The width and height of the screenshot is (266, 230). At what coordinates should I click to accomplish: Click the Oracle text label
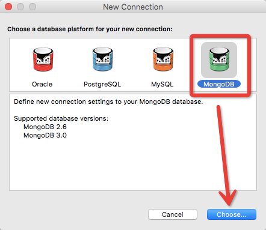click(x=42, y=84)
